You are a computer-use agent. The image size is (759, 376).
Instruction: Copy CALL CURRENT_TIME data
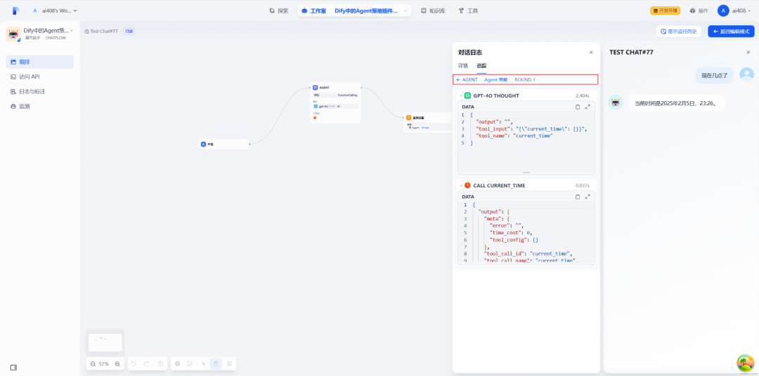click(578, 196)
